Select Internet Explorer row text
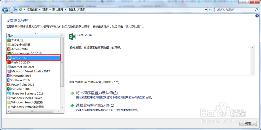Viewport: 261px width, 130px height. point(23,67)
